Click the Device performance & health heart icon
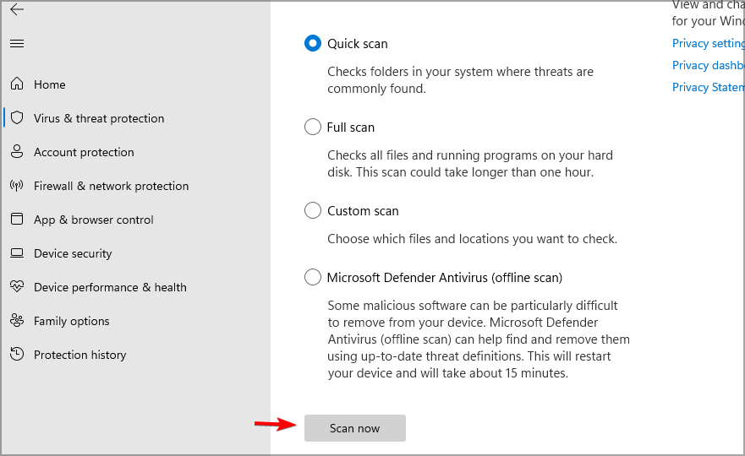Viewport: 745px width, 456px height. click(17, 287)
